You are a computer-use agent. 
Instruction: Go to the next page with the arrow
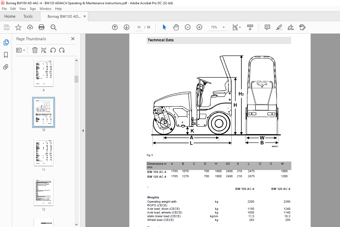coord(127,27)
